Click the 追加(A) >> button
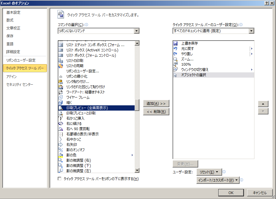276x199 pixels. (x=156, y=104)
